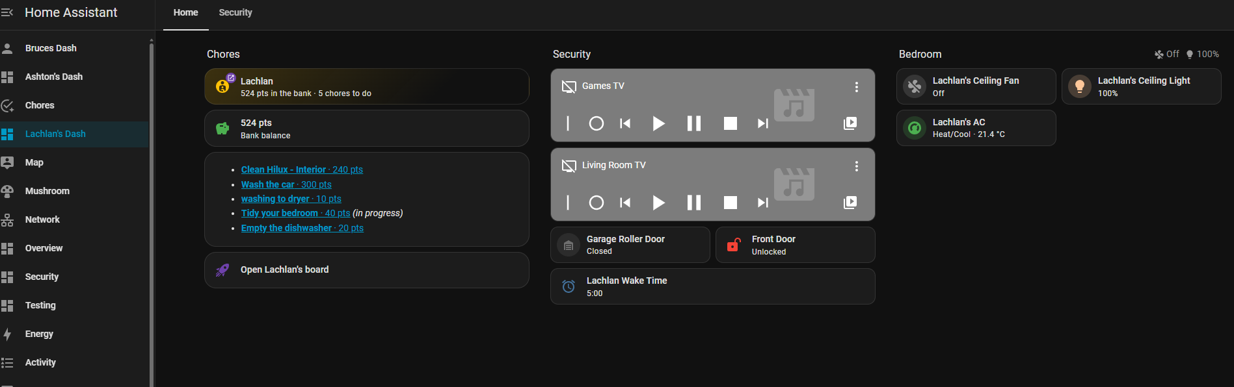Go to Chores sidebar item
This screenshot has width=1234, height=387.
click(x=74, y=105)
